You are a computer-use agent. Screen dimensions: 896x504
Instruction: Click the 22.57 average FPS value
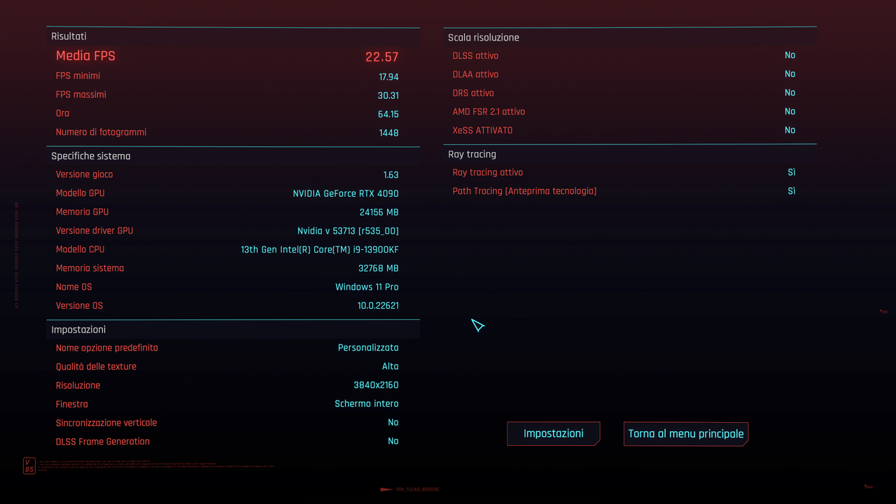pyautogui.click(x=382, y=57)
